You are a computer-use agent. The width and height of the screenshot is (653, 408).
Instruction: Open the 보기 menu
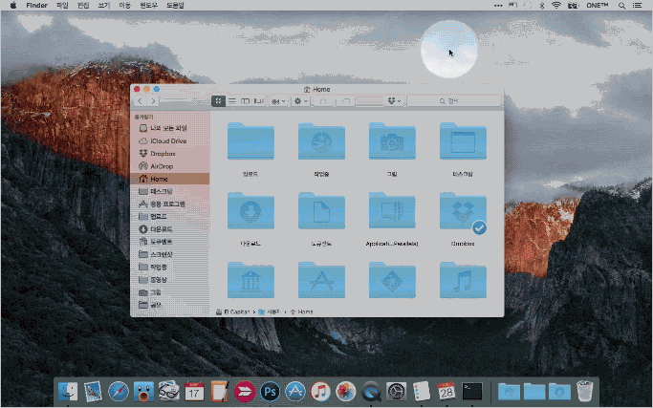(103, 6)
